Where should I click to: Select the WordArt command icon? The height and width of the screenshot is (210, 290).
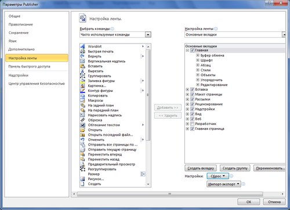[x=82, y=47]
